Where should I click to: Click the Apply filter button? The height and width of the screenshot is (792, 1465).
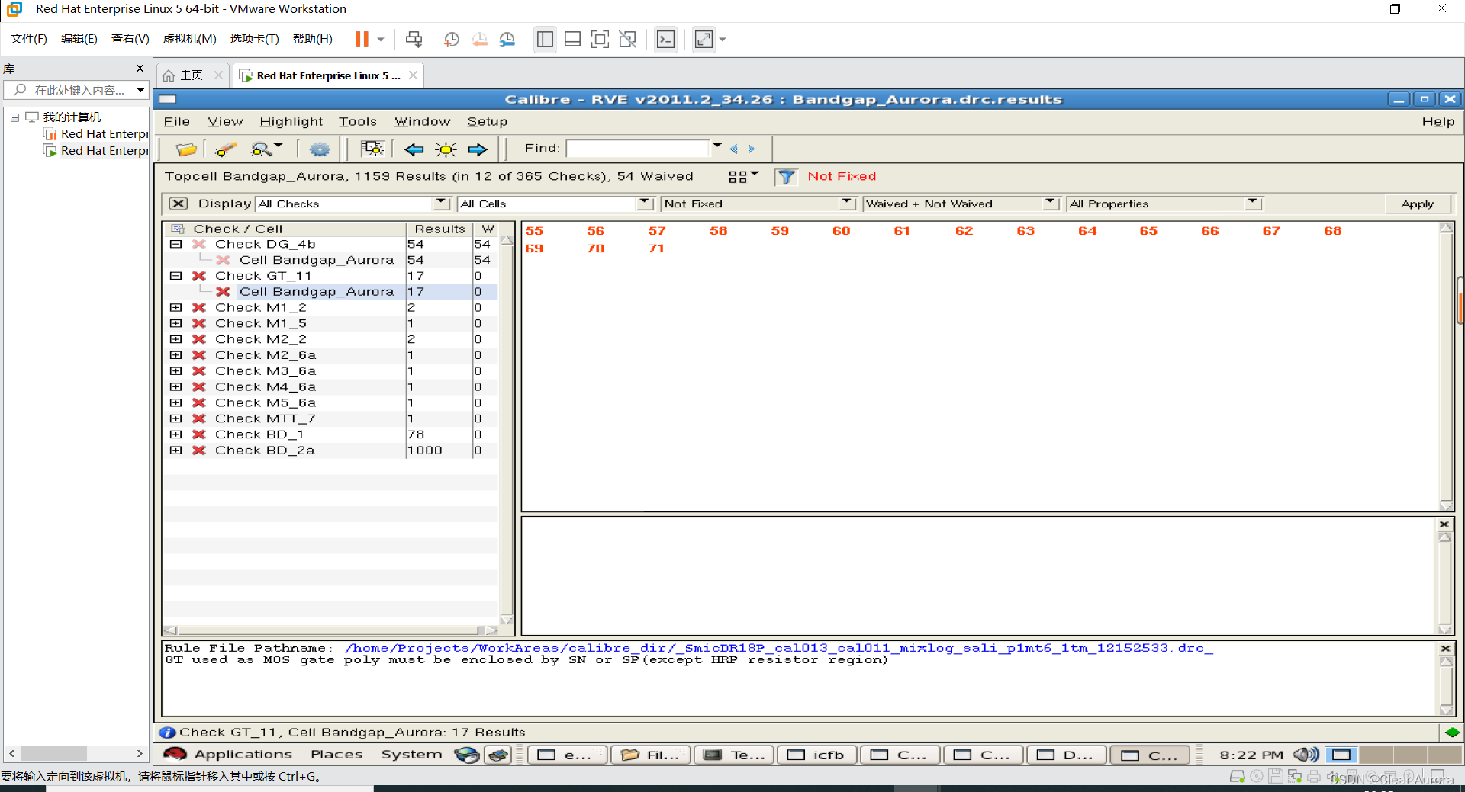[x=1417, y=204]
